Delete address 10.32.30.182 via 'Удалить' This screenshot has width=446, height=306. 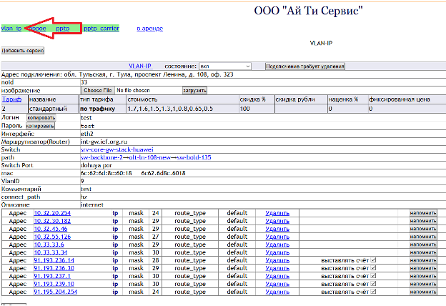[277, 221]
